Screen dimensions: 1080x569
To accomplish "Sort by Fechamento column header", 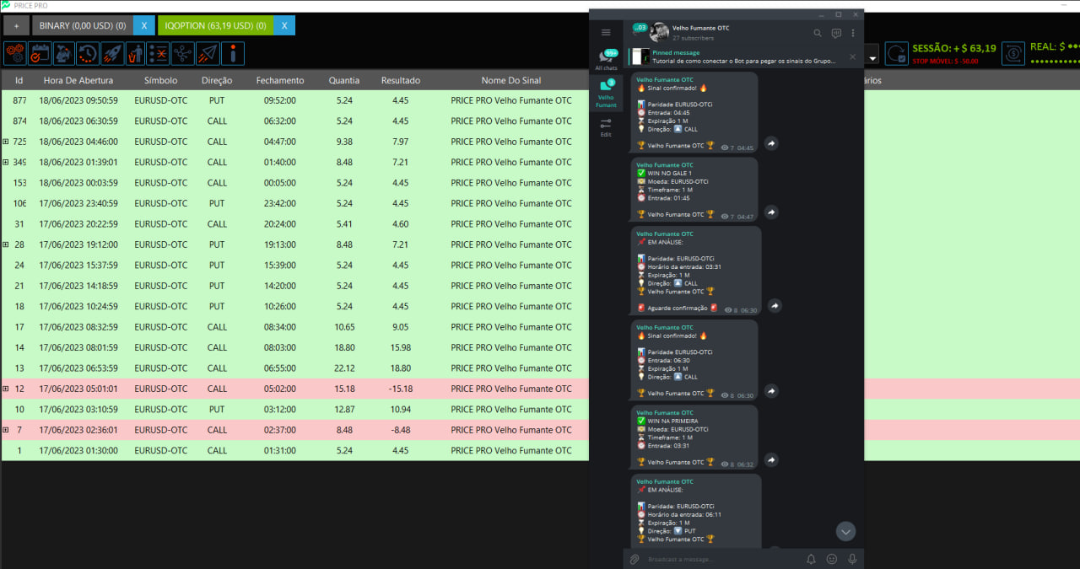I will click(x=280, y=80).
